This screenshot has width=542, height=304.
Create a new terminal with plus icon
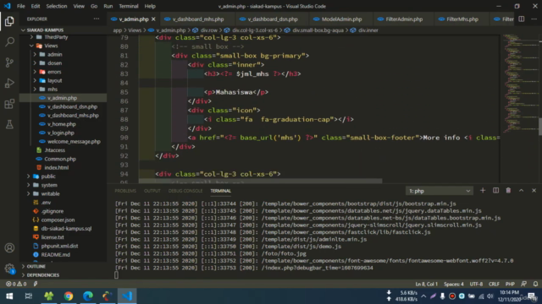coord(483,191)
